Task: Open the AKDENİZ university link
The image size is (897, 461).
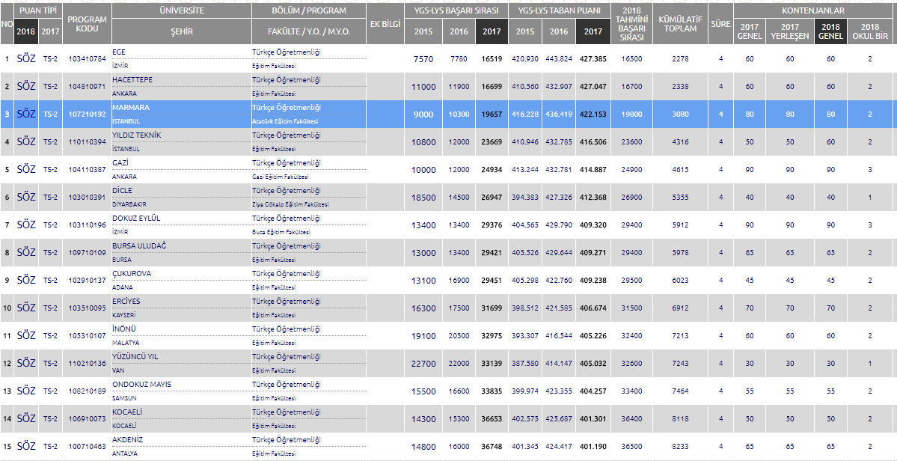Action: pyautogui.click(x=127, y=439)
